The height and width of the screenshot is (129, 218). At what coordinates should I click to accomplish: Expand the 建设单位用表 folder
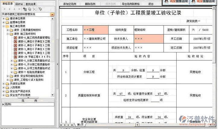click(x=4, y=19)
